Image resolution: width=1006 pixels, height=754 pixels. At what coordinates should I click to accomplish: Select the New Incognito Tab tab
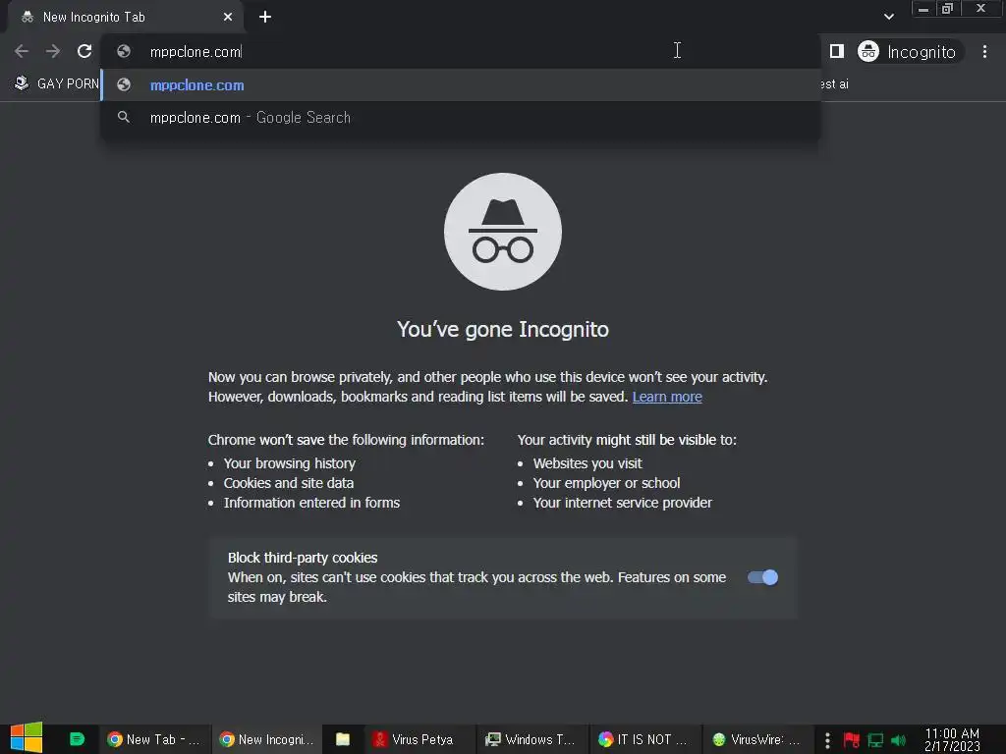point(126,18)
